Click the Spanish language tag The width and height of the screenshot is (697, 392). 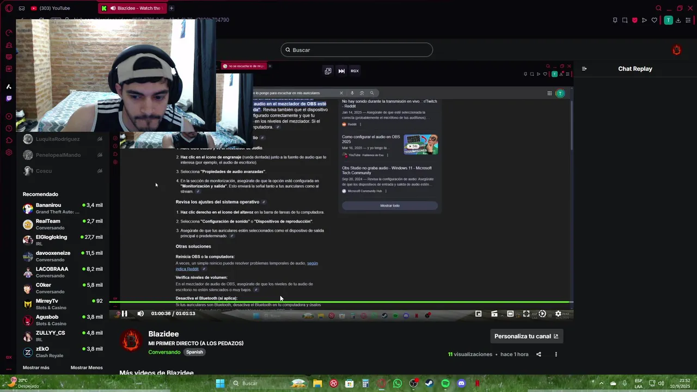pyautogui.click(x=194, y=352)
